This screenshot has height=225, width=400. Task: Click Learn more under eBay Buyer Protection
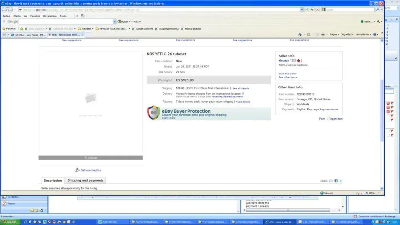pos(169,118)
